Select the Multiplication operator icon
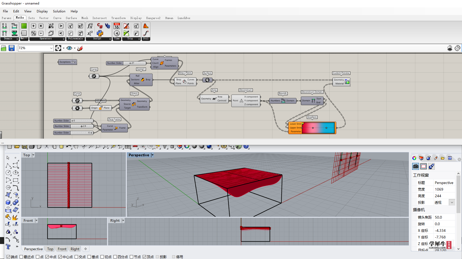462x259 pixels. 41,26
